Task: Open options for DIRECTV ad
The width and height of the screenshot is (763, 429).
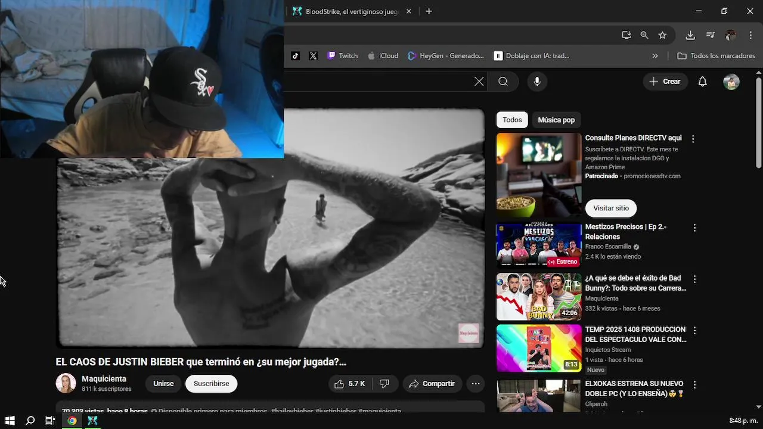Action: (693, 139)
